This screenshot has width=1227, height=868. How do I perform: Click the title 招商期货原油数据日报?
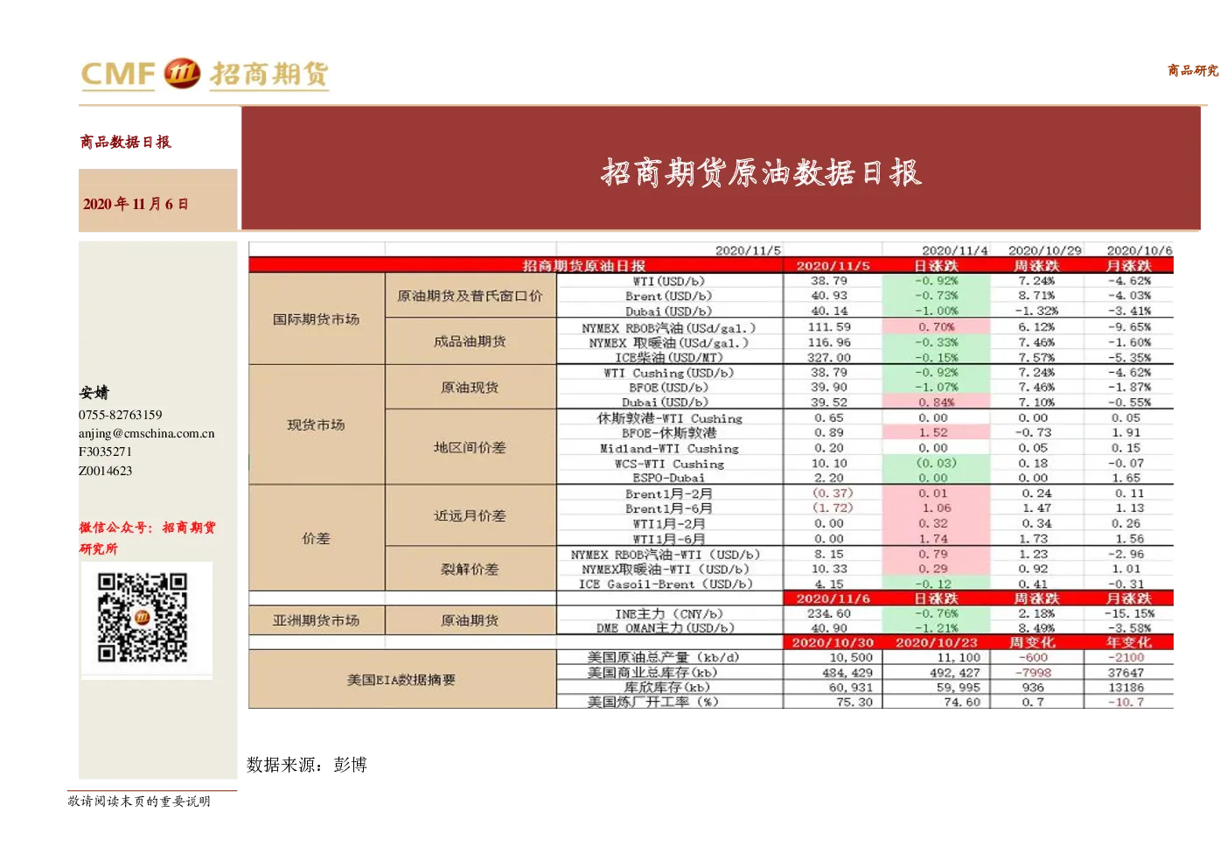[761, 172]
